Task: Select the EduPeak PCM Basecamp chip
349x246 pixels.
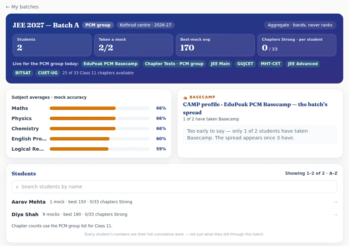Action: point(111,64)
